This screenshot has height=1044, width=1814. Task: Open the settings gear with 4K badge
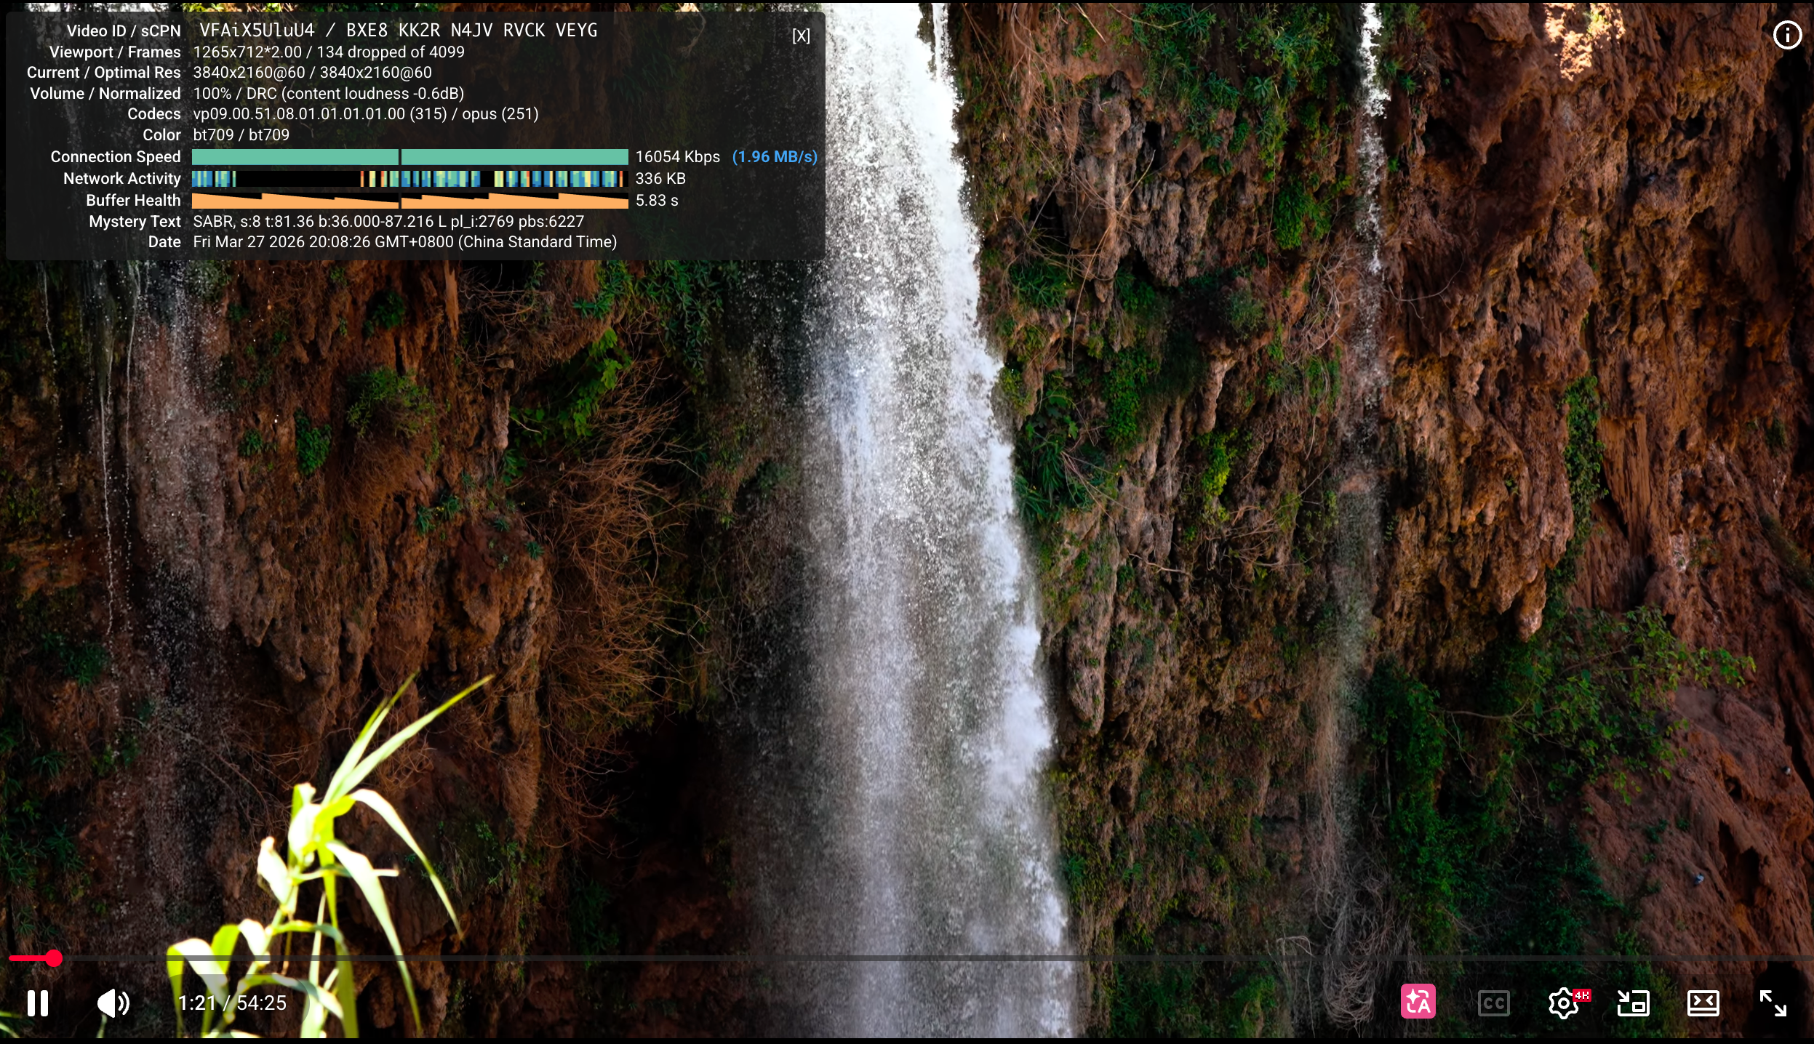[1563, 1003]
